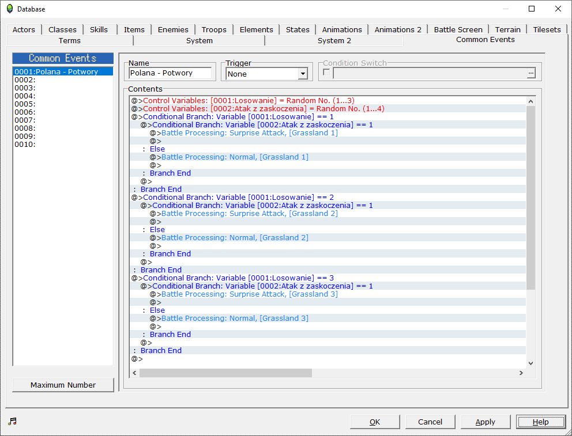Maximize the Database window

coord(532,9)
